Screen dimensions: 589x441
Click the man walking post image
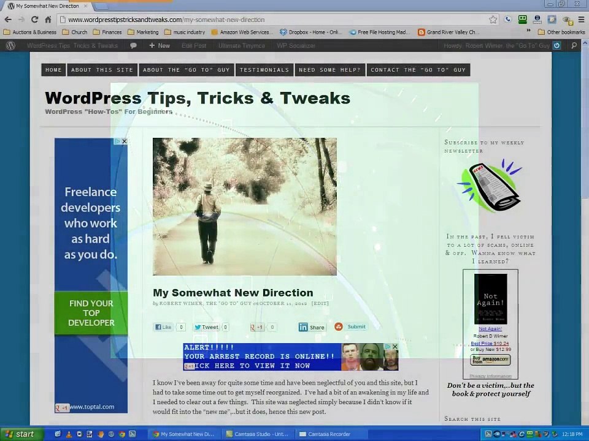point(245,206)
